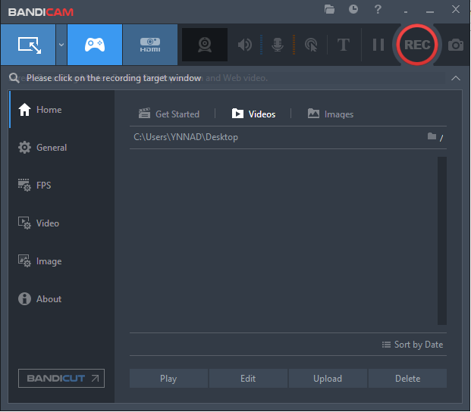Start recording with the REC button
Screen dimensions: 471x412
pos(417,45)
